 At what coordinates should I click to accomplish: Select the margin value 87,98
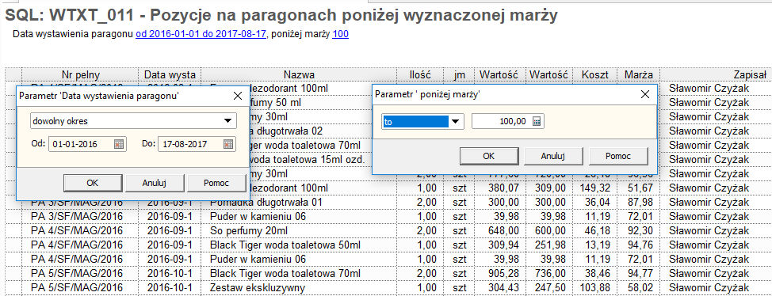[639, 202]
